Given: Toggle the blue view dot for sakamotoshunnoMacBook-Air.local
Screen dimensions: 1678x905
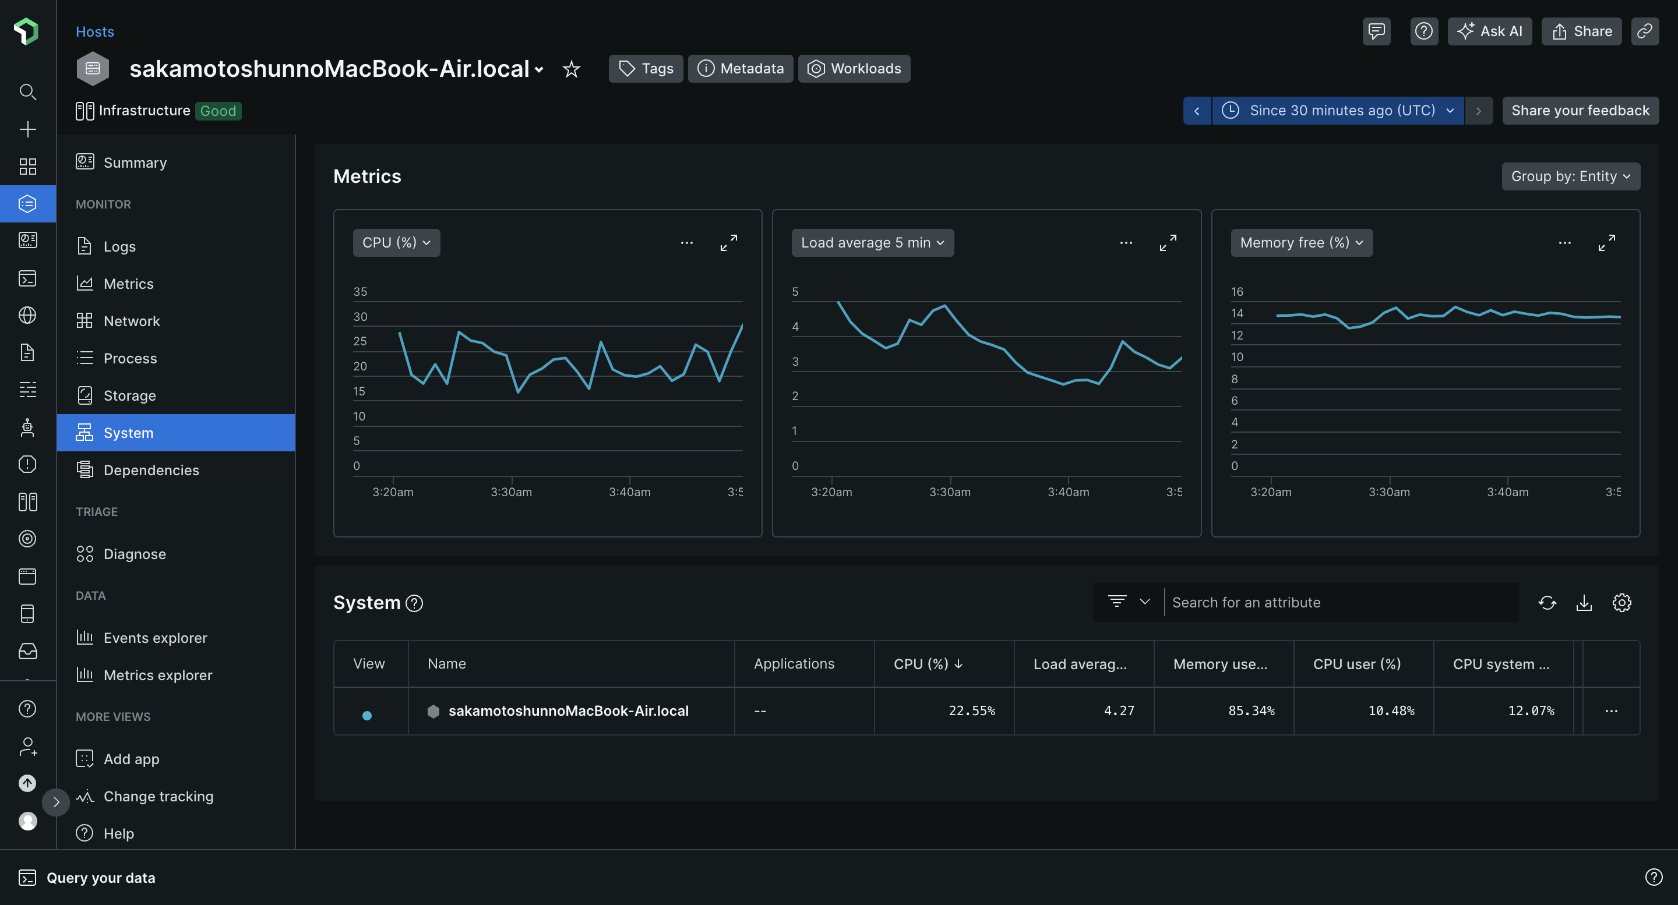Looking at the screenshot, I should [366, 715].
